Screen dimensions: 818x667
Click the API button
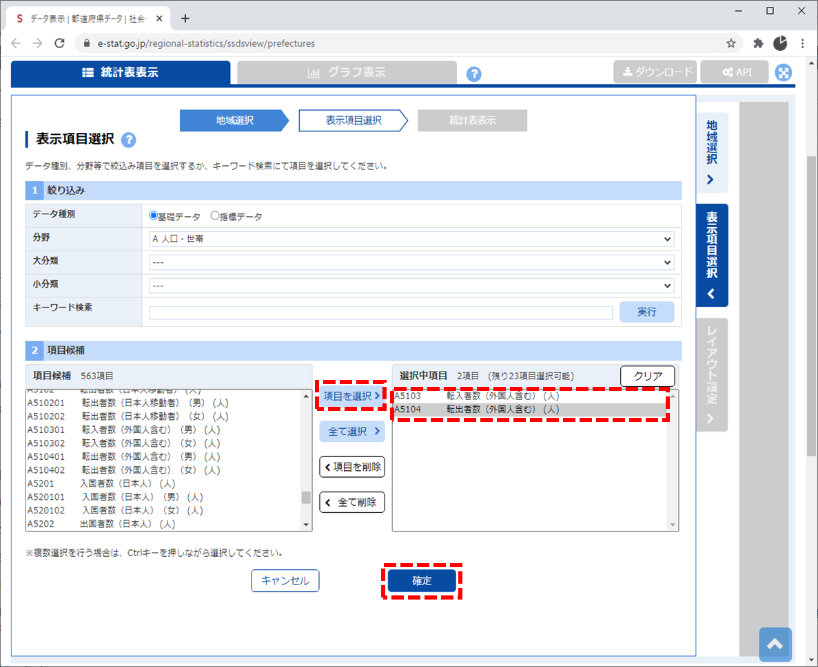coord(735,72)
